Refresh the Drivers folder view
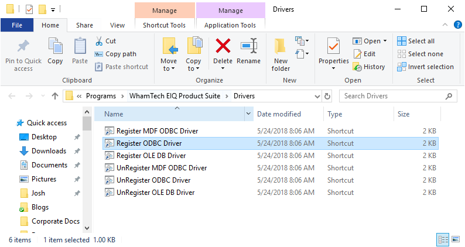 327,95
